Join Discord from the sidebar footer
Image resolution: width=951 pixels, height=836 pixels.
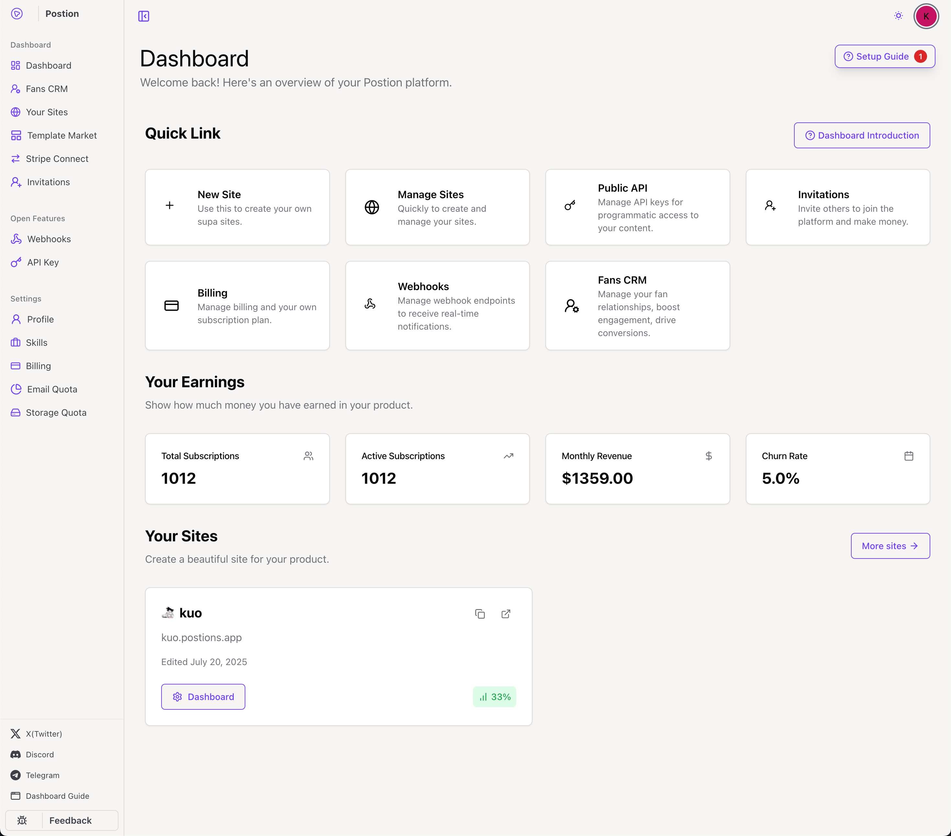[40, 754]
